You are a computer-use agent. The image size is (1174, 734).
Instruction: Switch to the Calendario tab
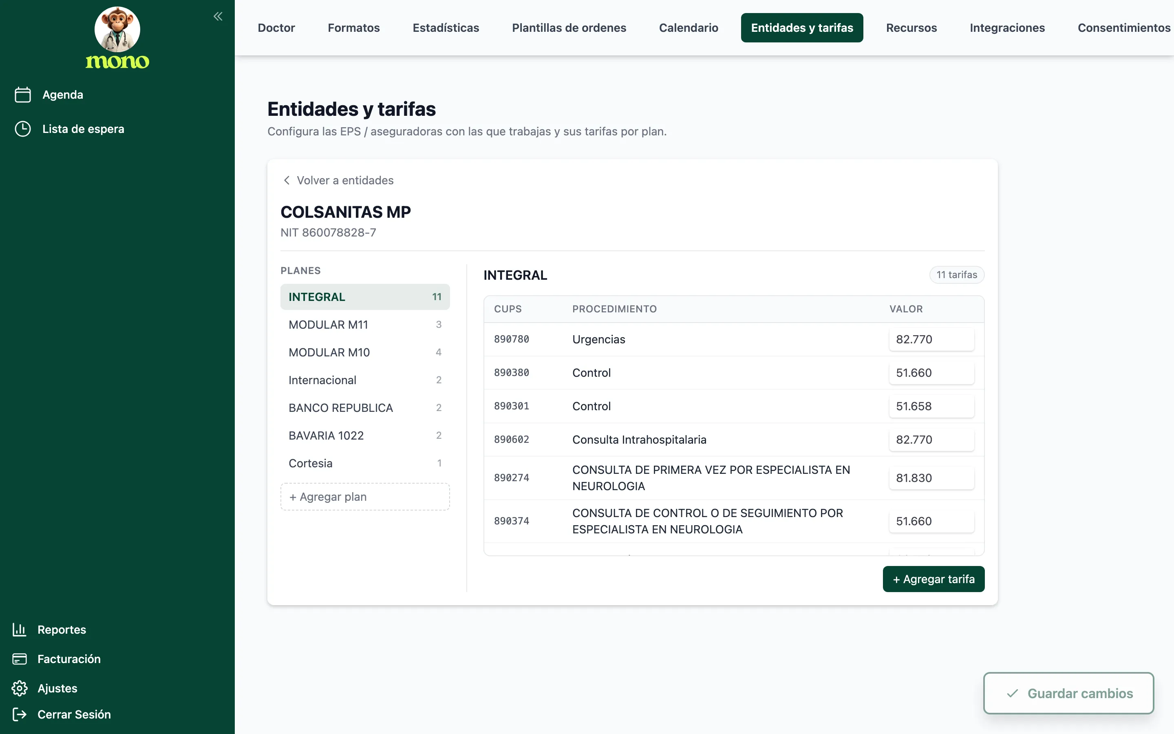coord(689,28)
